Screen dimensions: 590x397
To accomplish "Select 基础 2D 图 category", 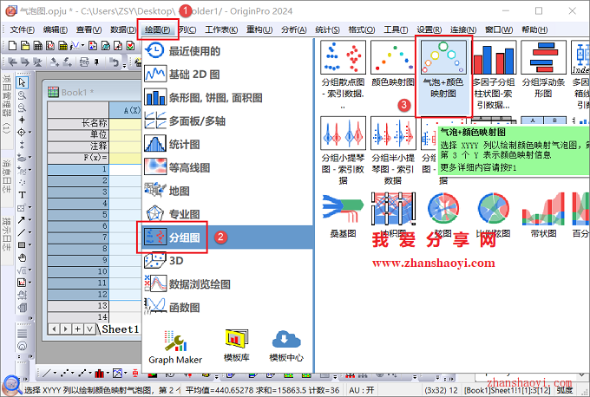I will point(227,75).
